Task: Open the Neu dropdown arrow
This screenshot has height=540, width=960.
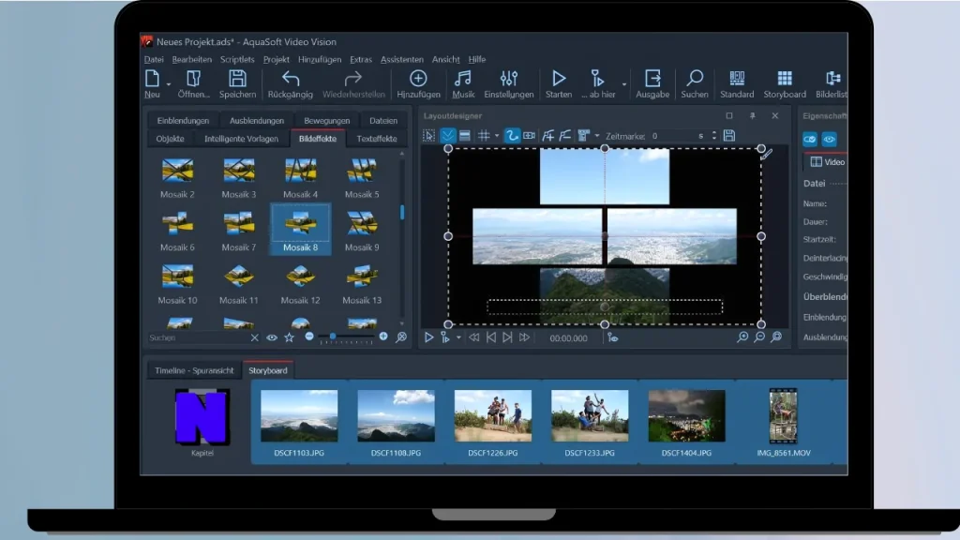Action: pos(169,84)
